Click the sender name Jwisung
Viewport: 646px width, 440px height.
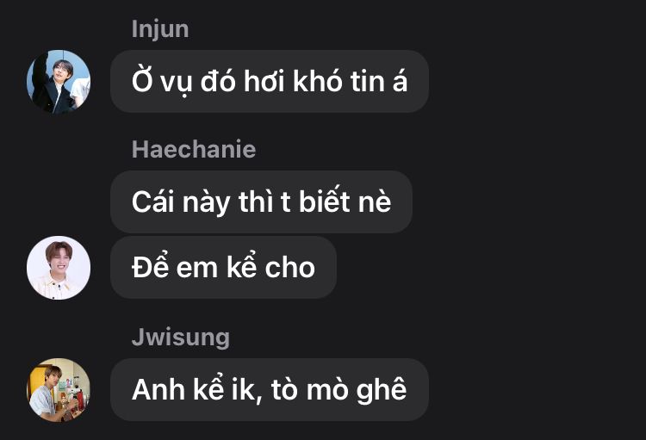tap(181, 338)
